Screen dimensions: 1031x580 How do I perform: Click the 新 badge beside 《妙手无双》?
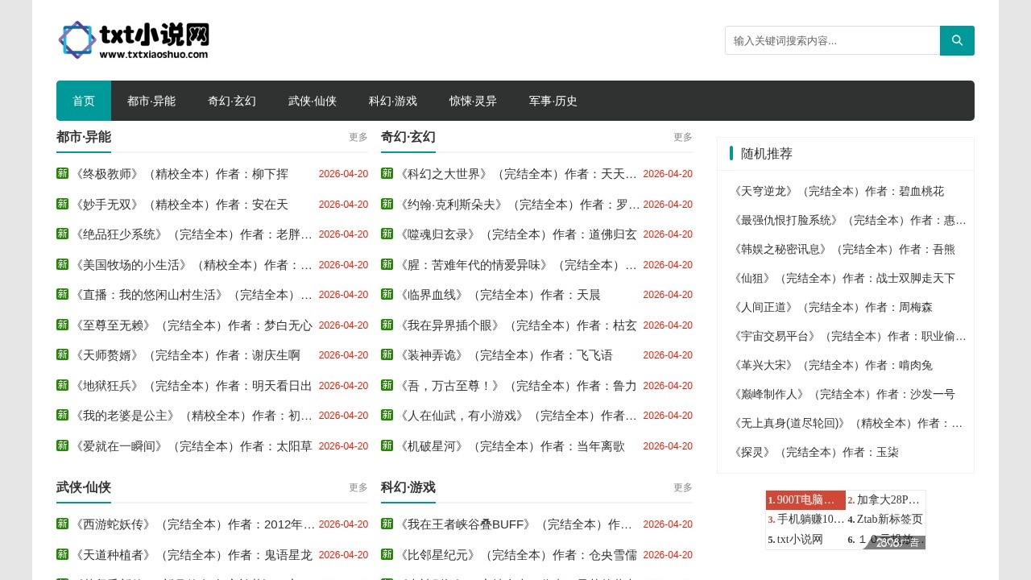62,205
